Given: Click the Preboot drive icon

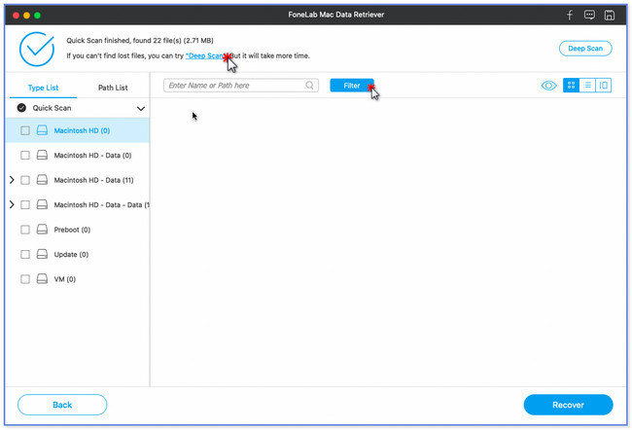Looking at the screenshot, I should tap(42, 230).
